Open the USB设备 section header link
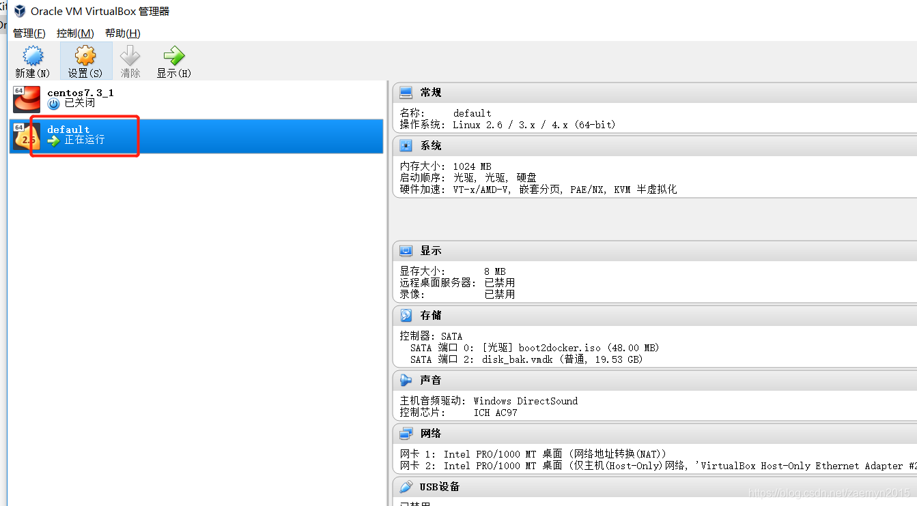The width and height of the screenshot is (917, 506). point(440,487)
